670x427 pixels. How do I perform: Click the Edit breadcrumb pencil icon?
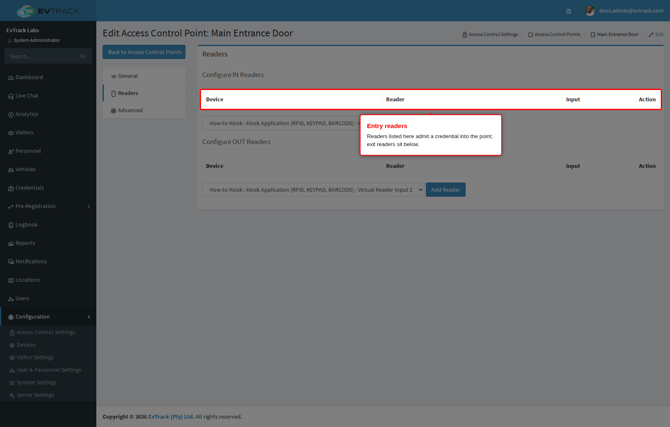(651, 35)
